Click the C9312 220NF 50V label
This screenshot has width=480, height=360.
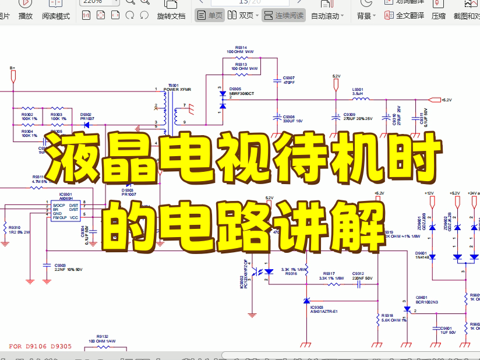(362, 276)
